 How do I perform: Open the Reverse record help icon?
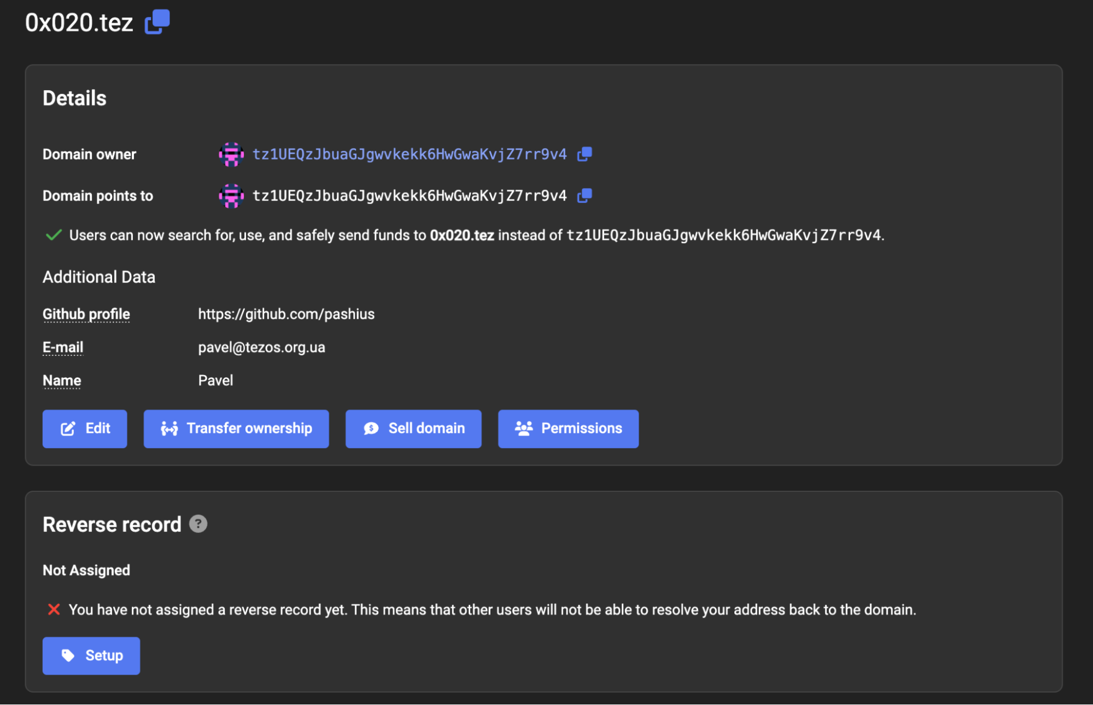[198, 524]
